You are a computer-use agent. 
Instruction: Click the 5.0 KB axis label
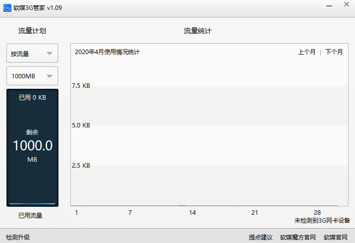(x=81, y=125)
